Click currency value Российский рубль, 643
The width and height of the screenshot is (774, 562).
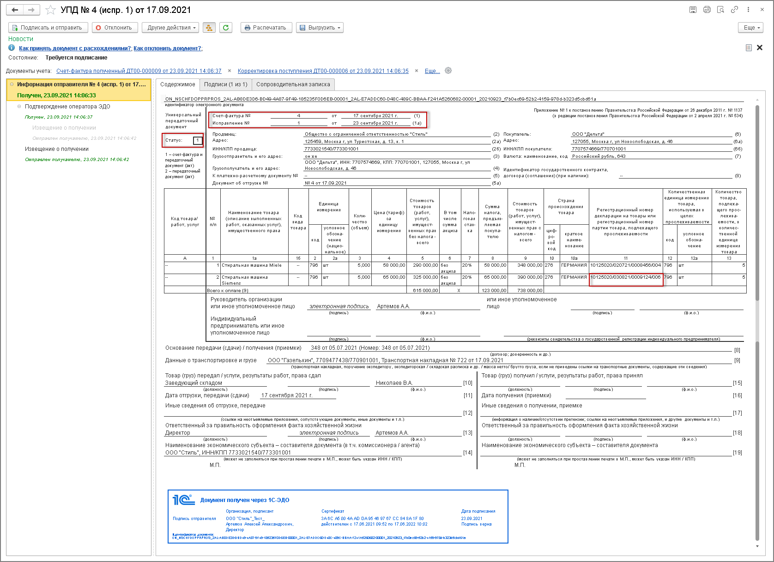coord(599,156)
